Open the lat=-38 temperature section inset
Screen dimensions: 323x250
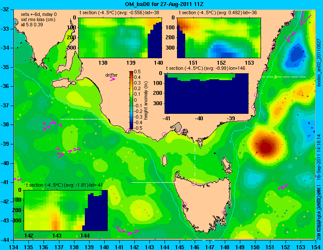(x=121, y=38)
